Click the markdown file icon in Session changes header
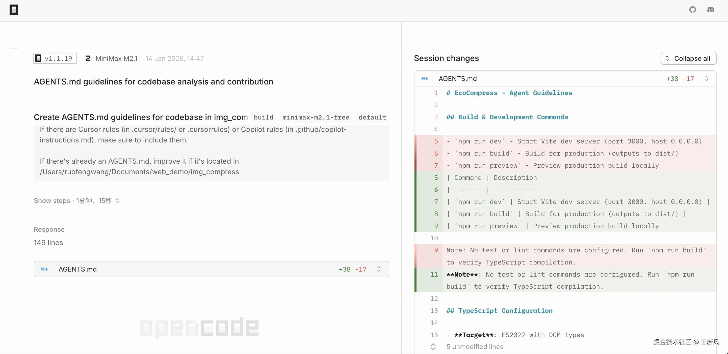Image resolution: width=728 pixels, height=354 pixels. click(x=425, y=79)
